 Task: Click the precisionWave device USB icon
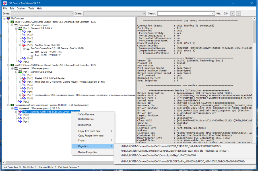[x=24, y=95]
